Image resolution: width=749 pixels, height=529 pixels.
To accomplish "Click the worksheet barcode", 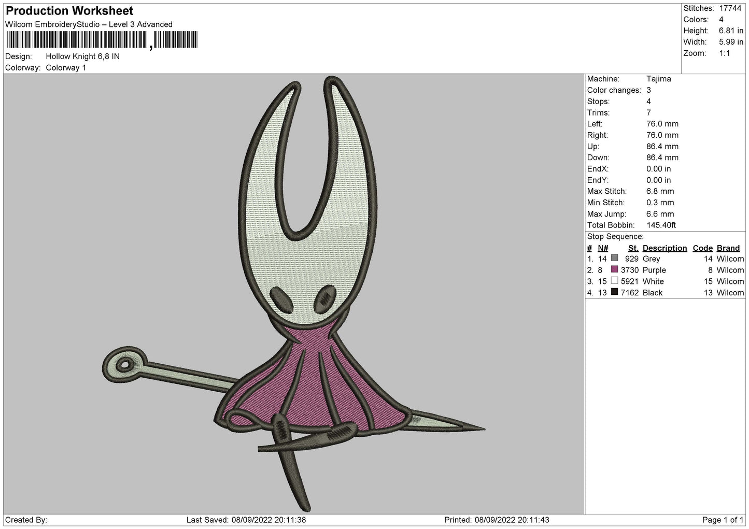I will (102, 40).
